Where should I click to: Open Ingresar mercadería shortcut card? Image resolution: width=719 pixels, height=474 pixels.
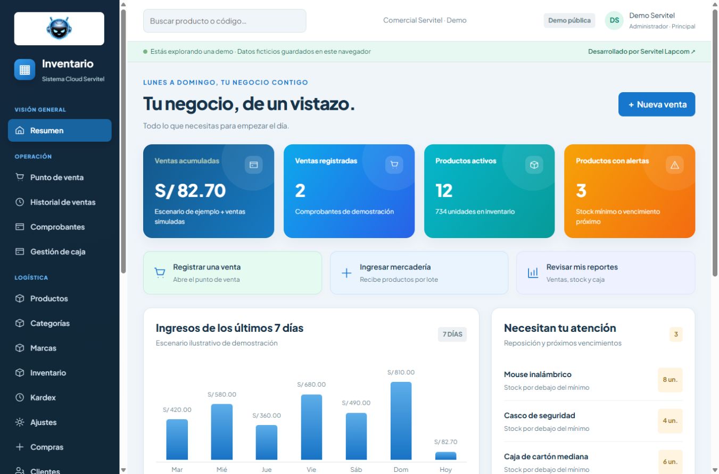(x=419, y=273)
